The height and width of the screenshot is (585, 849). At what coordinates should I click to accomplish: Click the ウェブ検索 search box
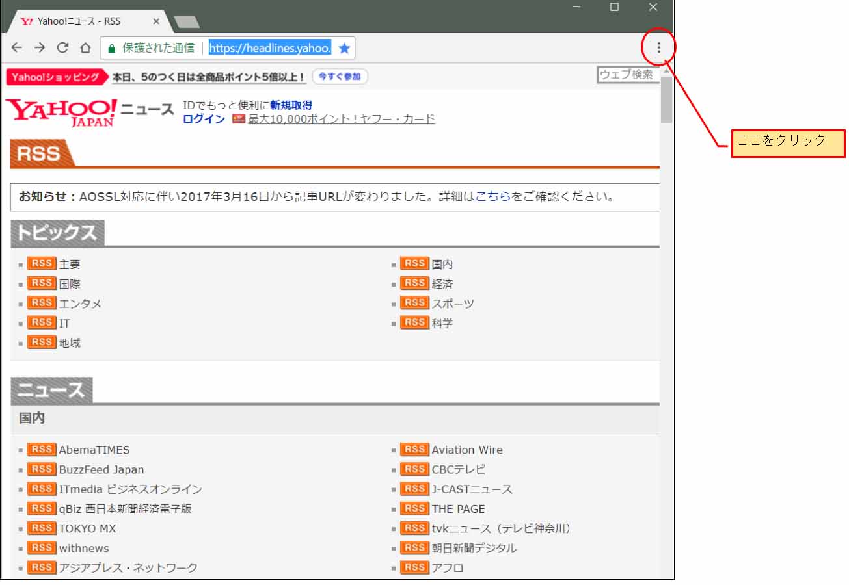628,74
